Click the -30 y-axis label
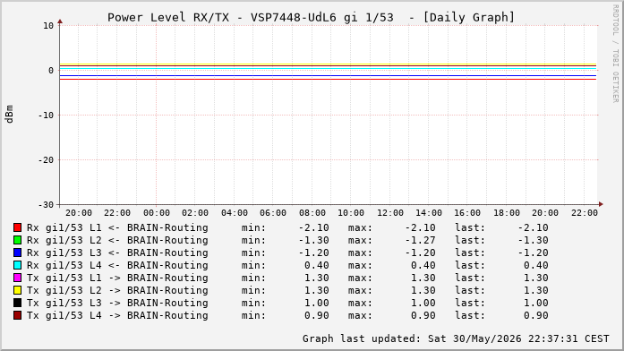 click(x=46, y=204)
